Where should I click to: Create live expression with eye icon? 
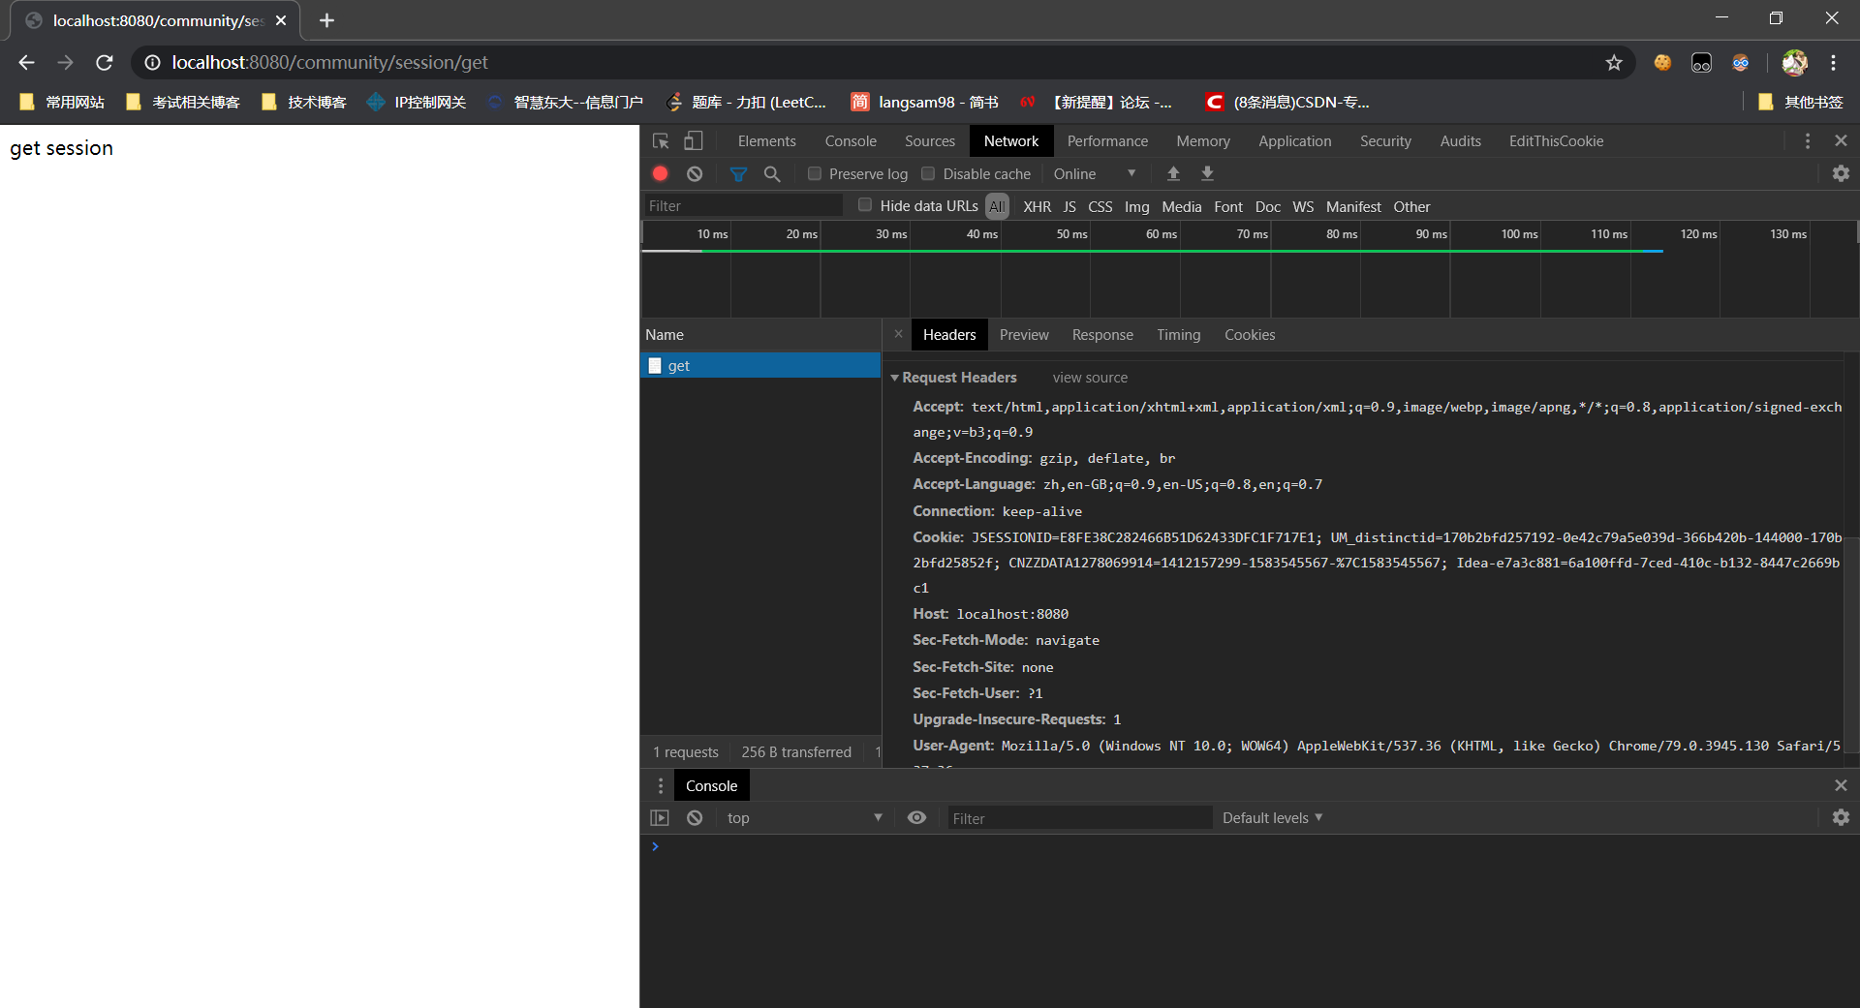tap(916, 818)
